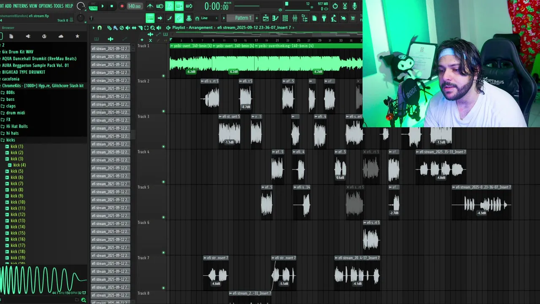Image resolution: width=540 pixels, height=304 pixels.
Task: Select the Paint brush tool in playlist
Action: 115,27
